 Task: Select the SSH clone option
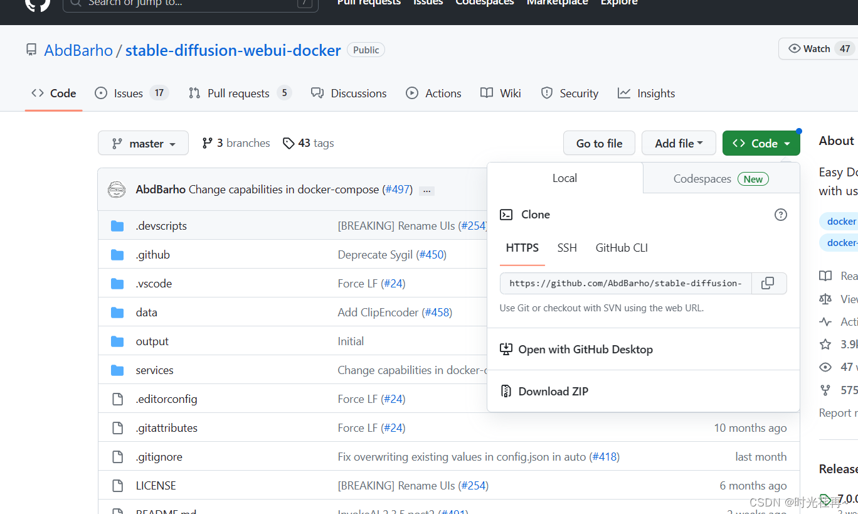(567, 248)
